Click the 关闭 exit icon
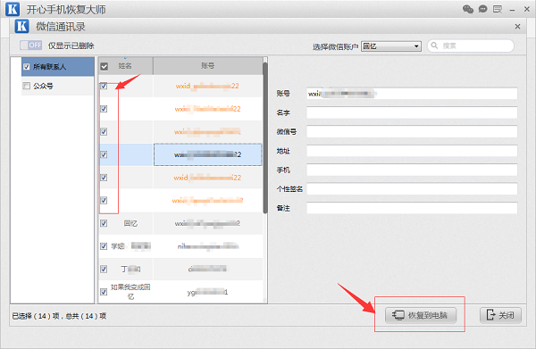 tap(490, 314)
